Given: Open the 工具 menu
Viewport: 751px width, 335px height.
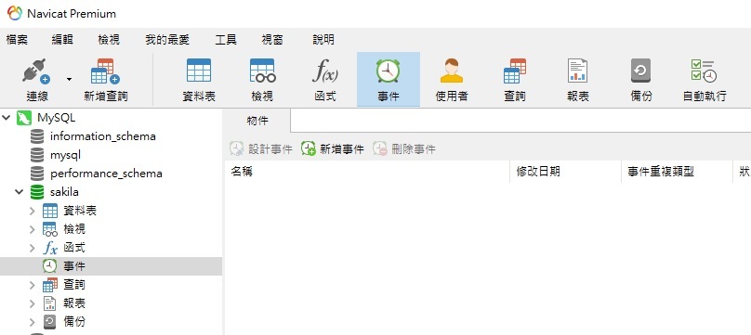Looking at the screenshot, I should click(226, 40).
